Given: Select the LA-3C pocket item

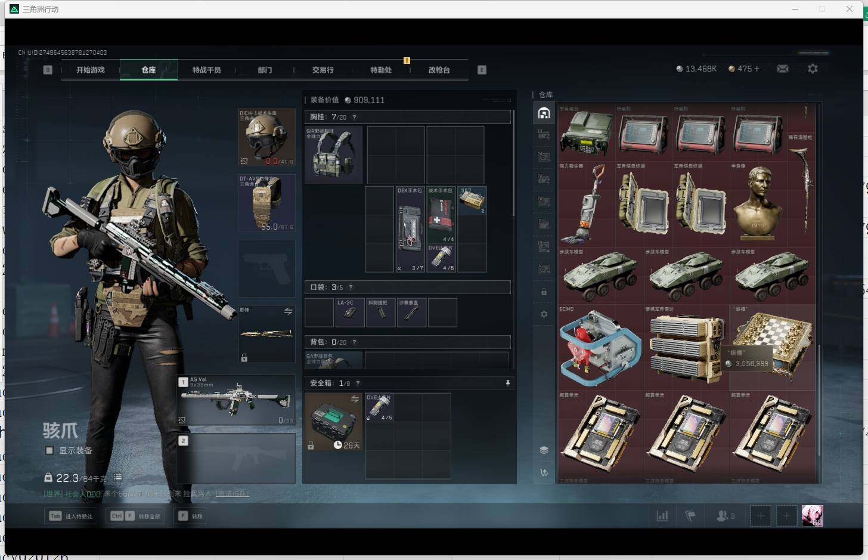Looking at the screenshot, I should 350,313.
